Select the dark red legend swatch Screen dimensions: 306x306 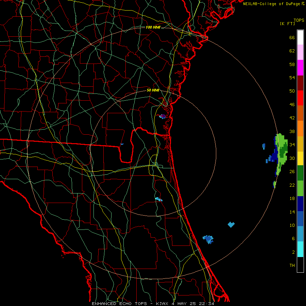[x=300, y=83]
